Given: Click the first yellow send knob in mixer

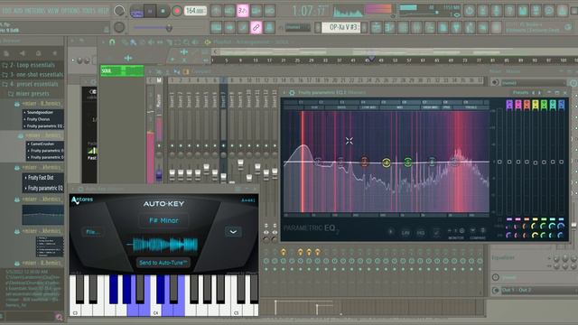Looking at the screenshot, I should tap(283, 253).
